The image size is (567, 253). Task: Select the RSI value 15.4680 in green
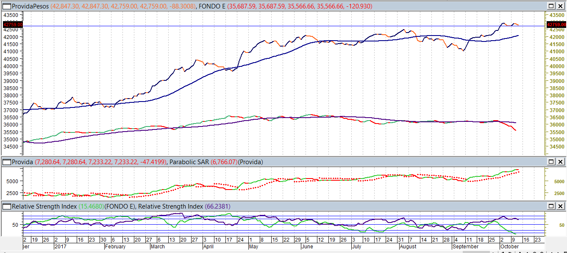click(x=91, y=206)
